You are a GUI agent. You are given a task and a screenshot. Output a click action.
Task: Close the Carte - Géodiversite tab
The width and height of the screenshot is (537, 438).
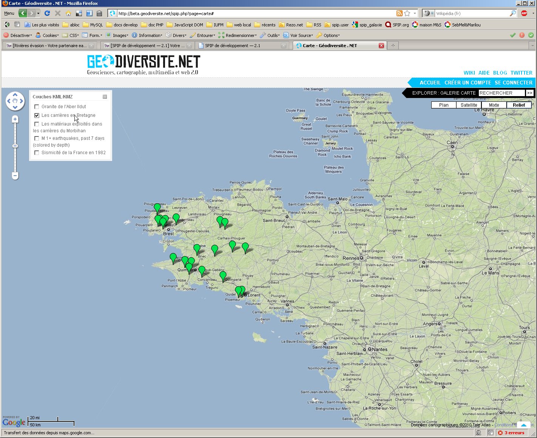pos(381,46)
